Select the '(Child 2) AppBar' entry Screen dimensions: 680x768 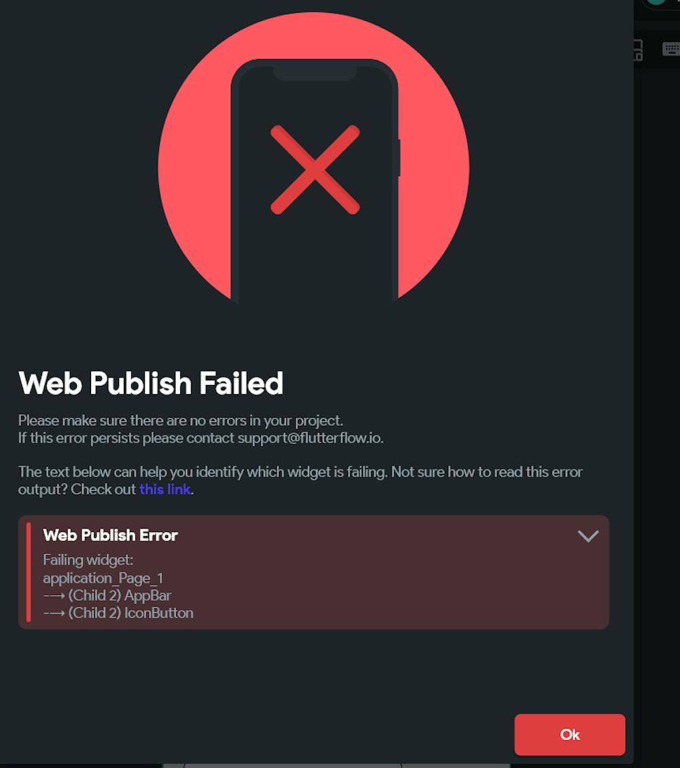pos(120,596)
